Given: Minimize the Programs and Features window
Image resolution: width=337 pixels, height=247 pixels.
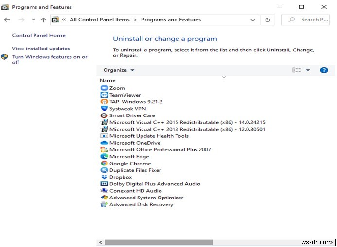Looking at the screenshot, I should click(279, 7).
